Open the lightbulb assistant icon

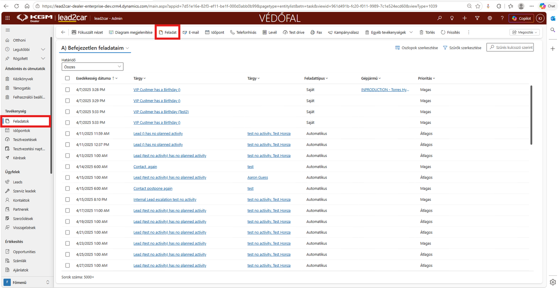452,18
